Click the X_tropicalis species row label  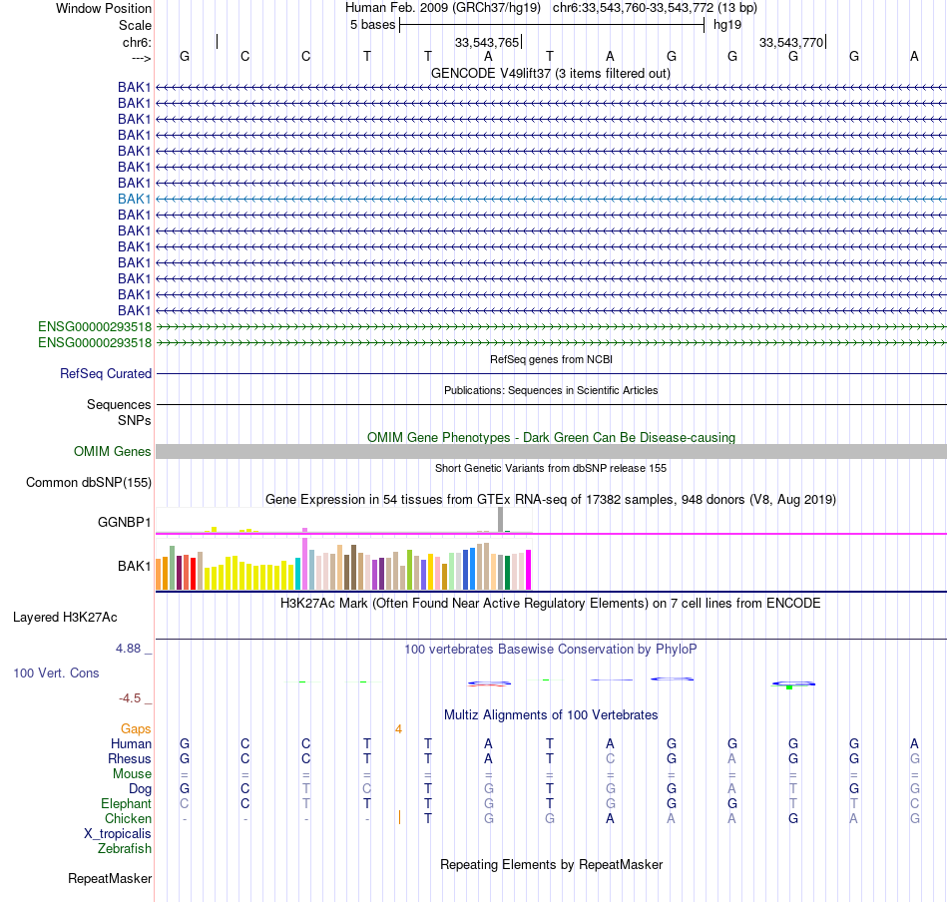point(118,834)
